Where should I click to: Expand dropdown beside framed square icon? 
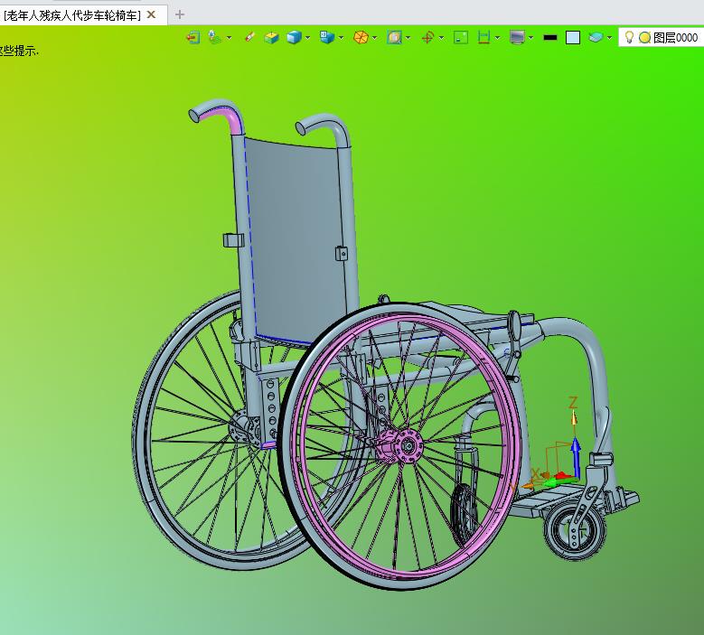click(x=408, y=38)
